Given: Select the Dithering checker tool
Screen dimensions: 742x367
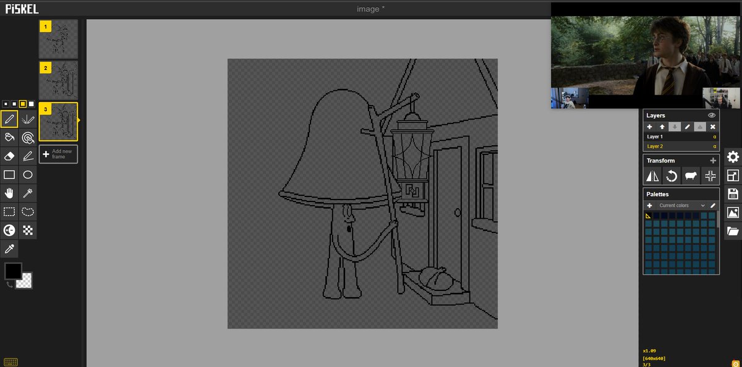Looking at the screenshot, I should [x=28, y=230].
